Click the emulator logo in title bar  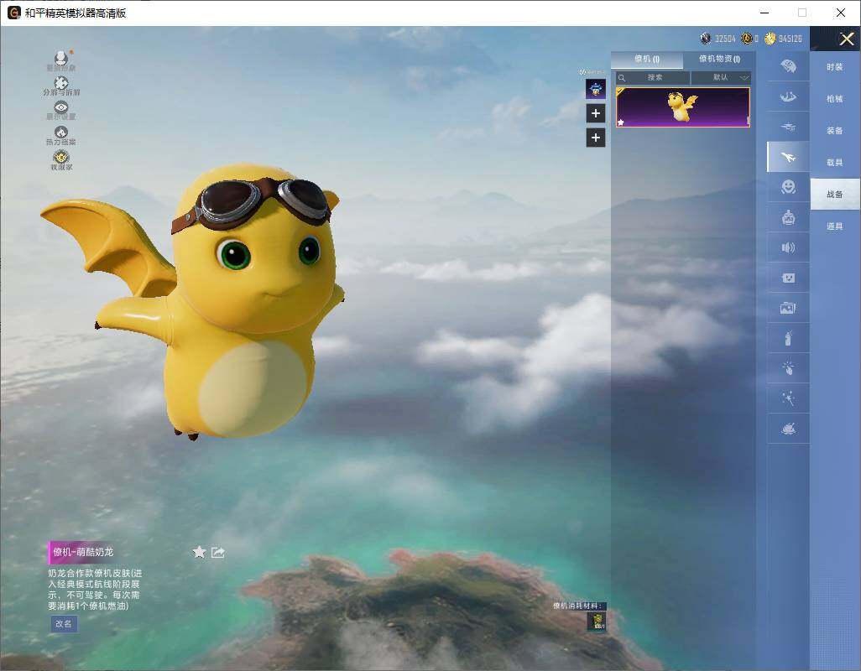13,13
